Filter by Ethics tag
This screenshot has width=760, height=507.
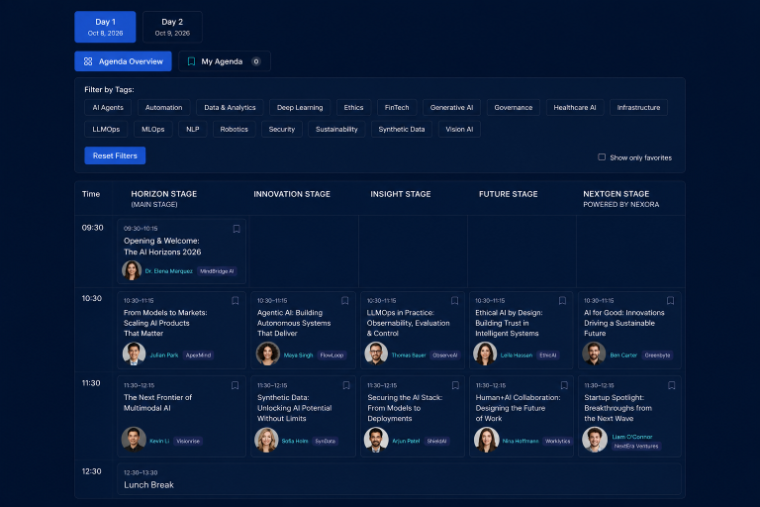click(x=353, y=108)
